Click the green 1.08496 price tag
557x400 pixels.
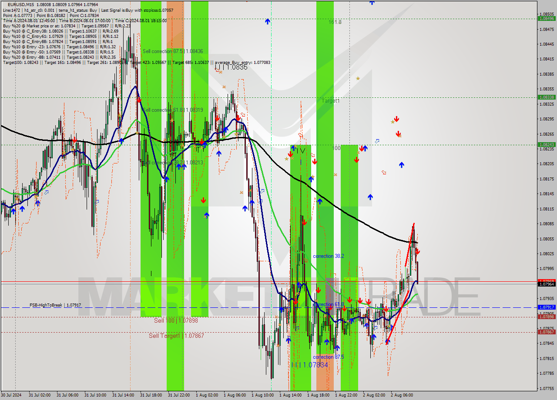547,18
